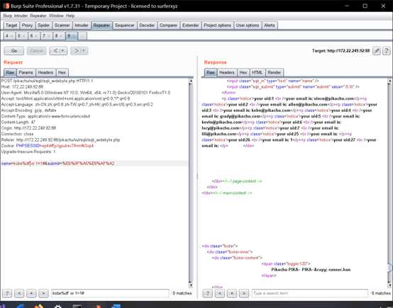Image resolution: width=393 pixels, height=308 pixels.
Task: Switch response view to HTML
Action: 258,72
